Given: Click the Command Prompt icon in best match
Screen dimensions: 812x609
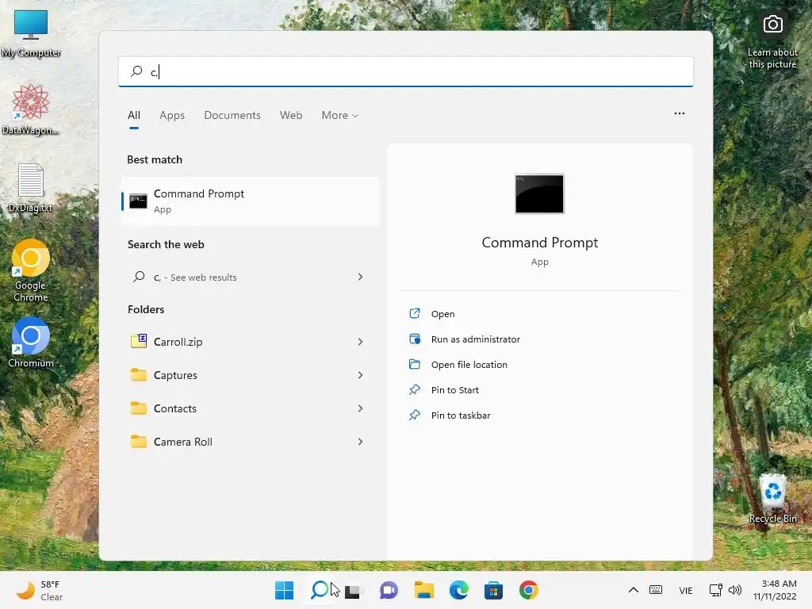Looking at the screenshot, I should [x=138, y=201].
